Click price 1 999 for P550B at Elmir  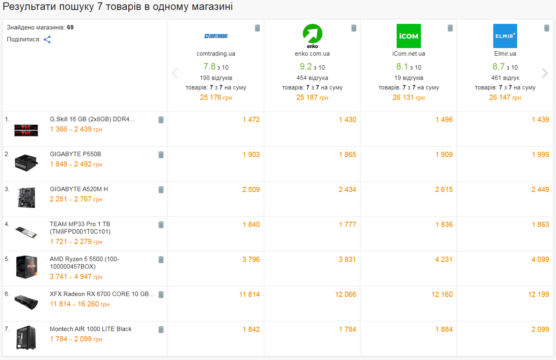540,155
